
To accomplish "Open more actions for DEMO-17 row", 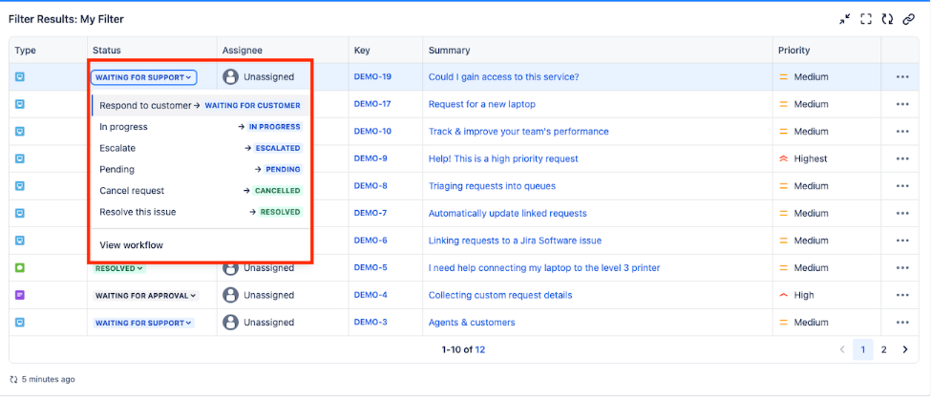I will click(902, 104).
